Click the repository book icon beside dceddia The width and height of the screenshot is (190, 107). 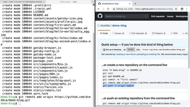[x=99, y=26]
